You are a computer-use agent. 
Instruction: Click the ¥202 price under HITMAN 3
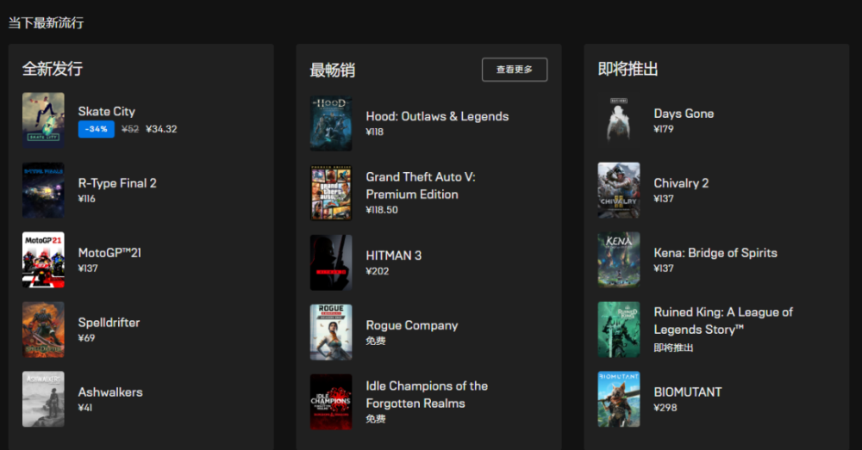pos(378,271)
